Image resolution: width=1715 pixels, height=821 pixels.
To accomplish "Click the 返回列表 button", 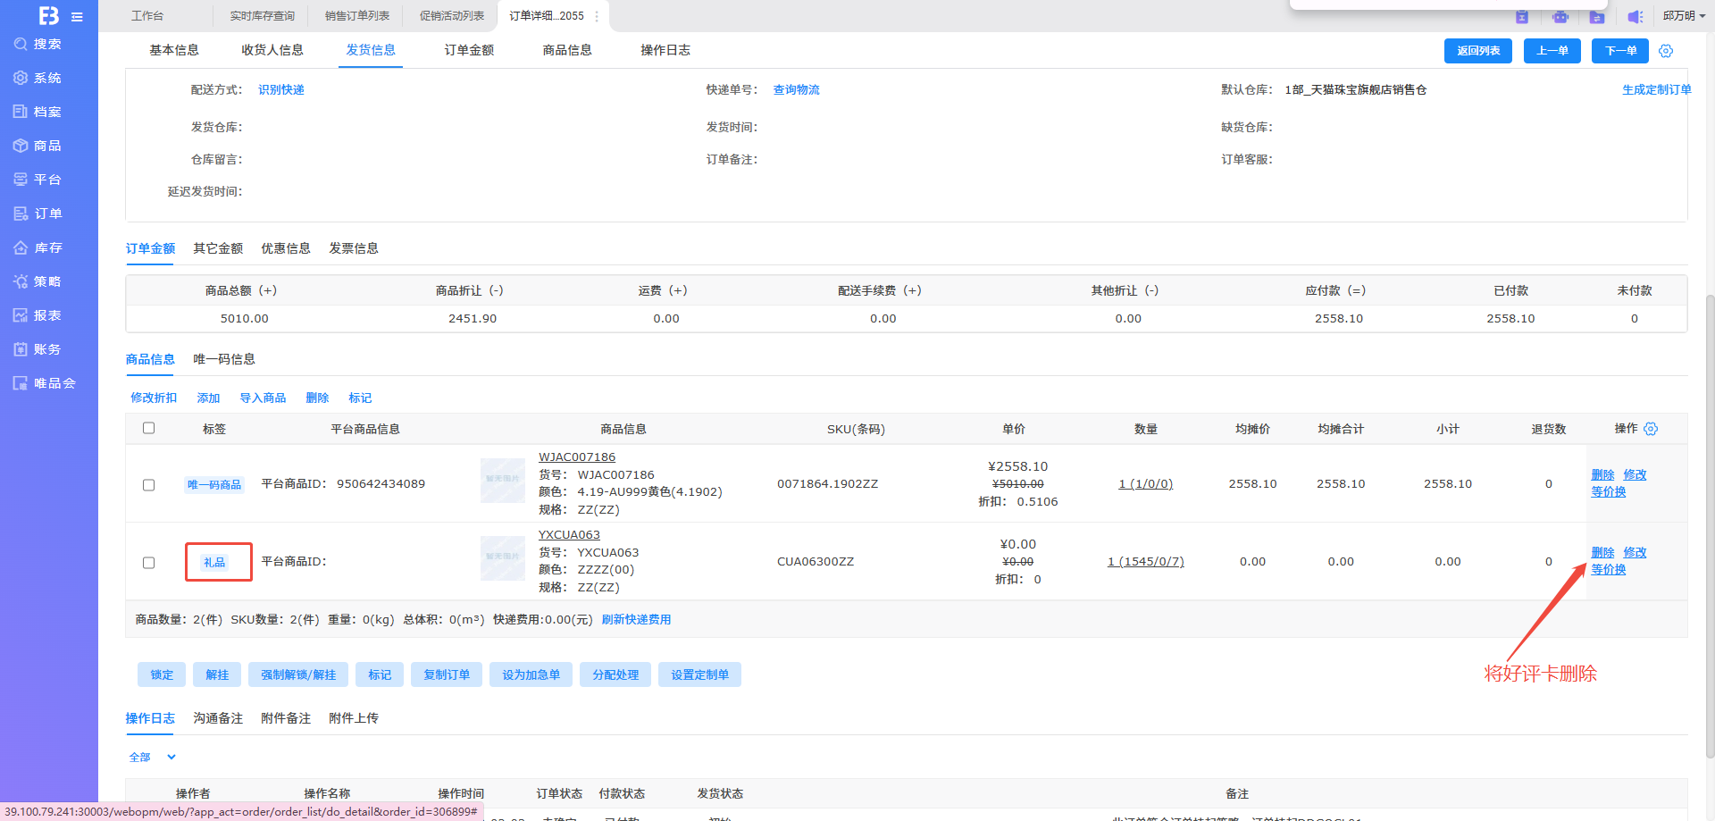I will (x=1477, y=51).
